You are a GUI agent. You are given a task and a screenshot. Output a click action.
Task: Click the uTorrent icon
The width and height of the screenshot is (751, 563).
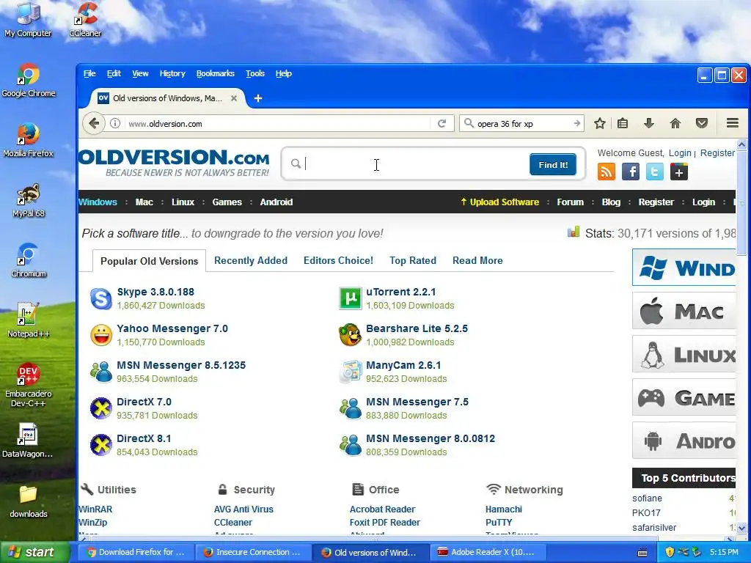point(350,298)
